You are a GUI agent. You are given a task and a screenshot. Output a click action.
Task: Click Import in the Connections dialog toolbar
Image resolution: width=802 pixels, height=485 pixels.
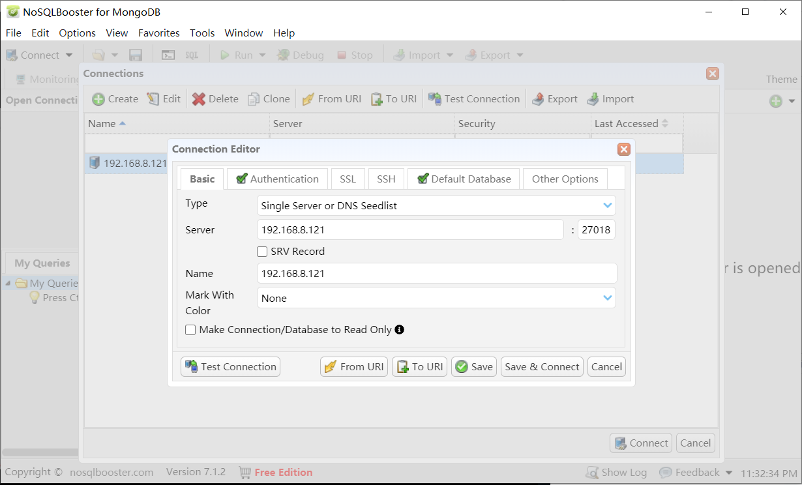coord(610,99)
